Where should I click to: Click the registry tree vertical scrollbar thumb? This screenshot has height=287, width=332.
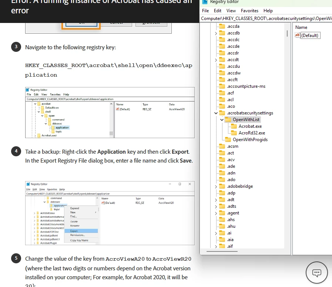pos(287,33)
